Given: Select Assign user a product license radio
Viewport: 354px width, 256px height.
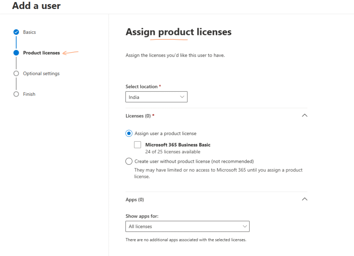Looking at the screenshot, I should point(129,133).
